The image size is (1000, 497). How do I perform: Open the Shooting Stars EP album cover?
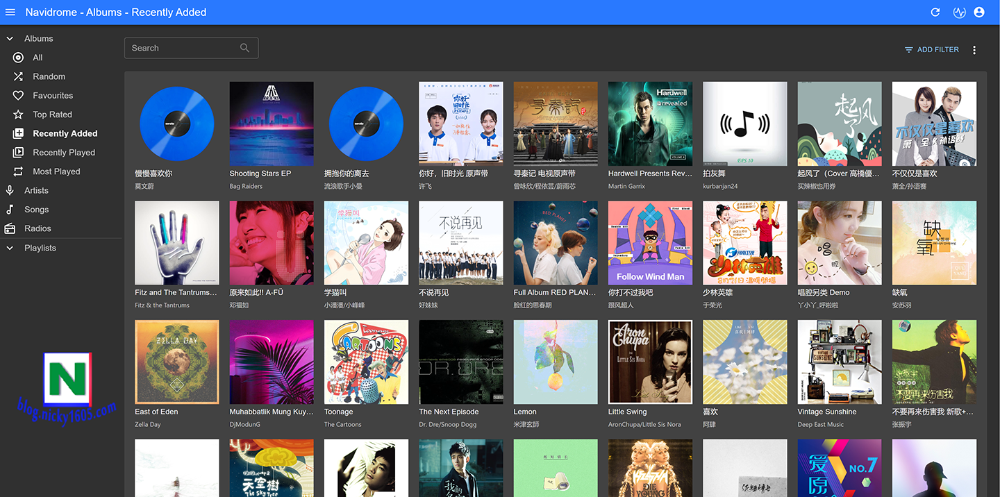coord(272,124)
